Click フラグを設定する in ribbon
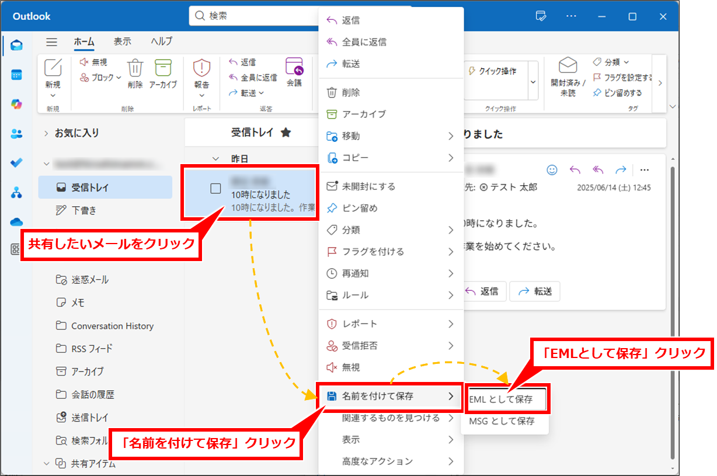Screen dimensions: 717x476 pyautogui.click(x=622, y=77)
